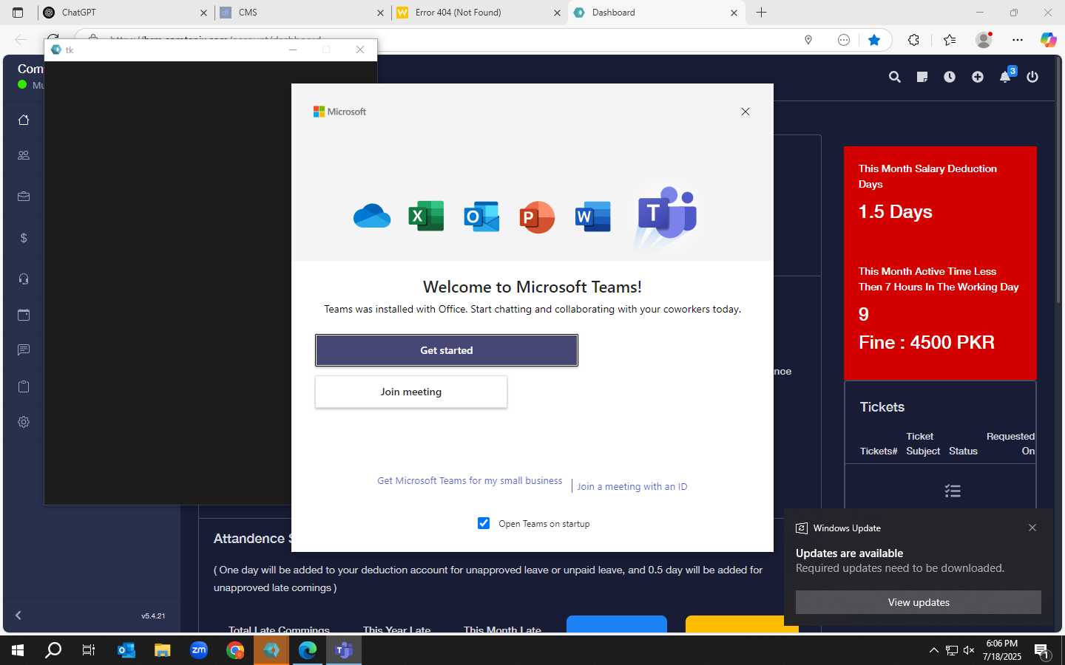Click the Excel icon in Teams dialog
Screen dimensions: 1065x665
[x=426, y=216]
